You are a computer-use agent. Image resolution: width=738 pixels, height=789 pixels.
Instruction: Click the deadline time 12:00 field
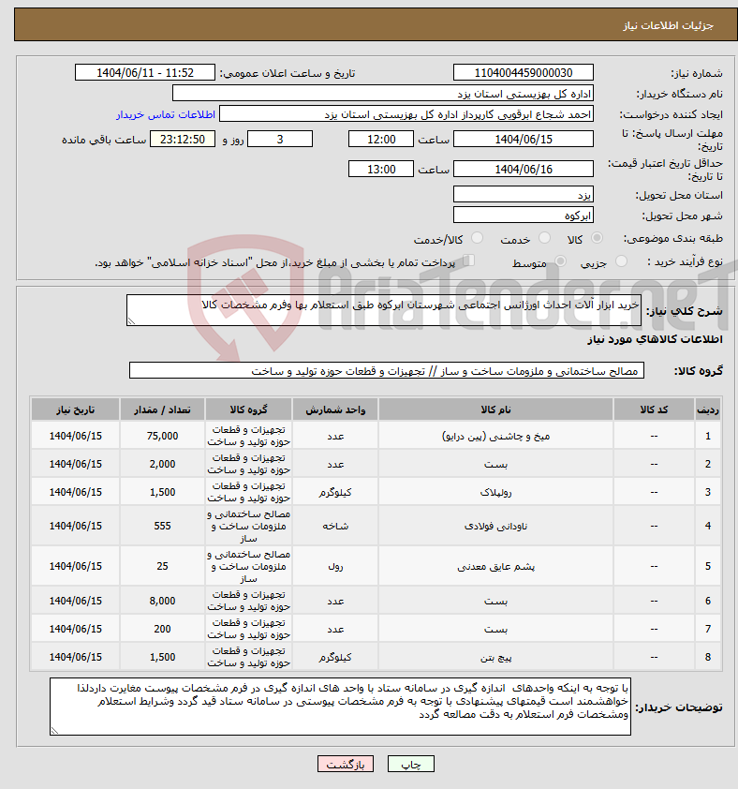pos(381,140)
